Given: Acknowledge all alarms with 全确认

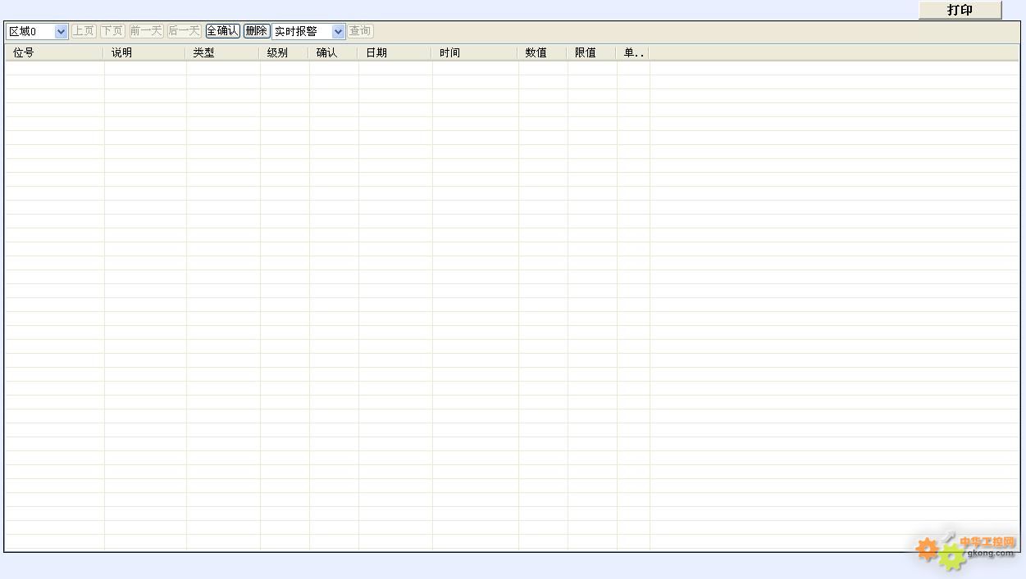Looking at the screenshot, I should (x=222, y=31).
